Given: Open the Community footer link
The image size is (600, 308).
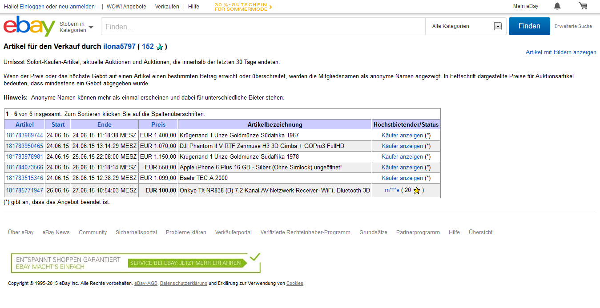Looking at the screenshot, I should (93, 232).
